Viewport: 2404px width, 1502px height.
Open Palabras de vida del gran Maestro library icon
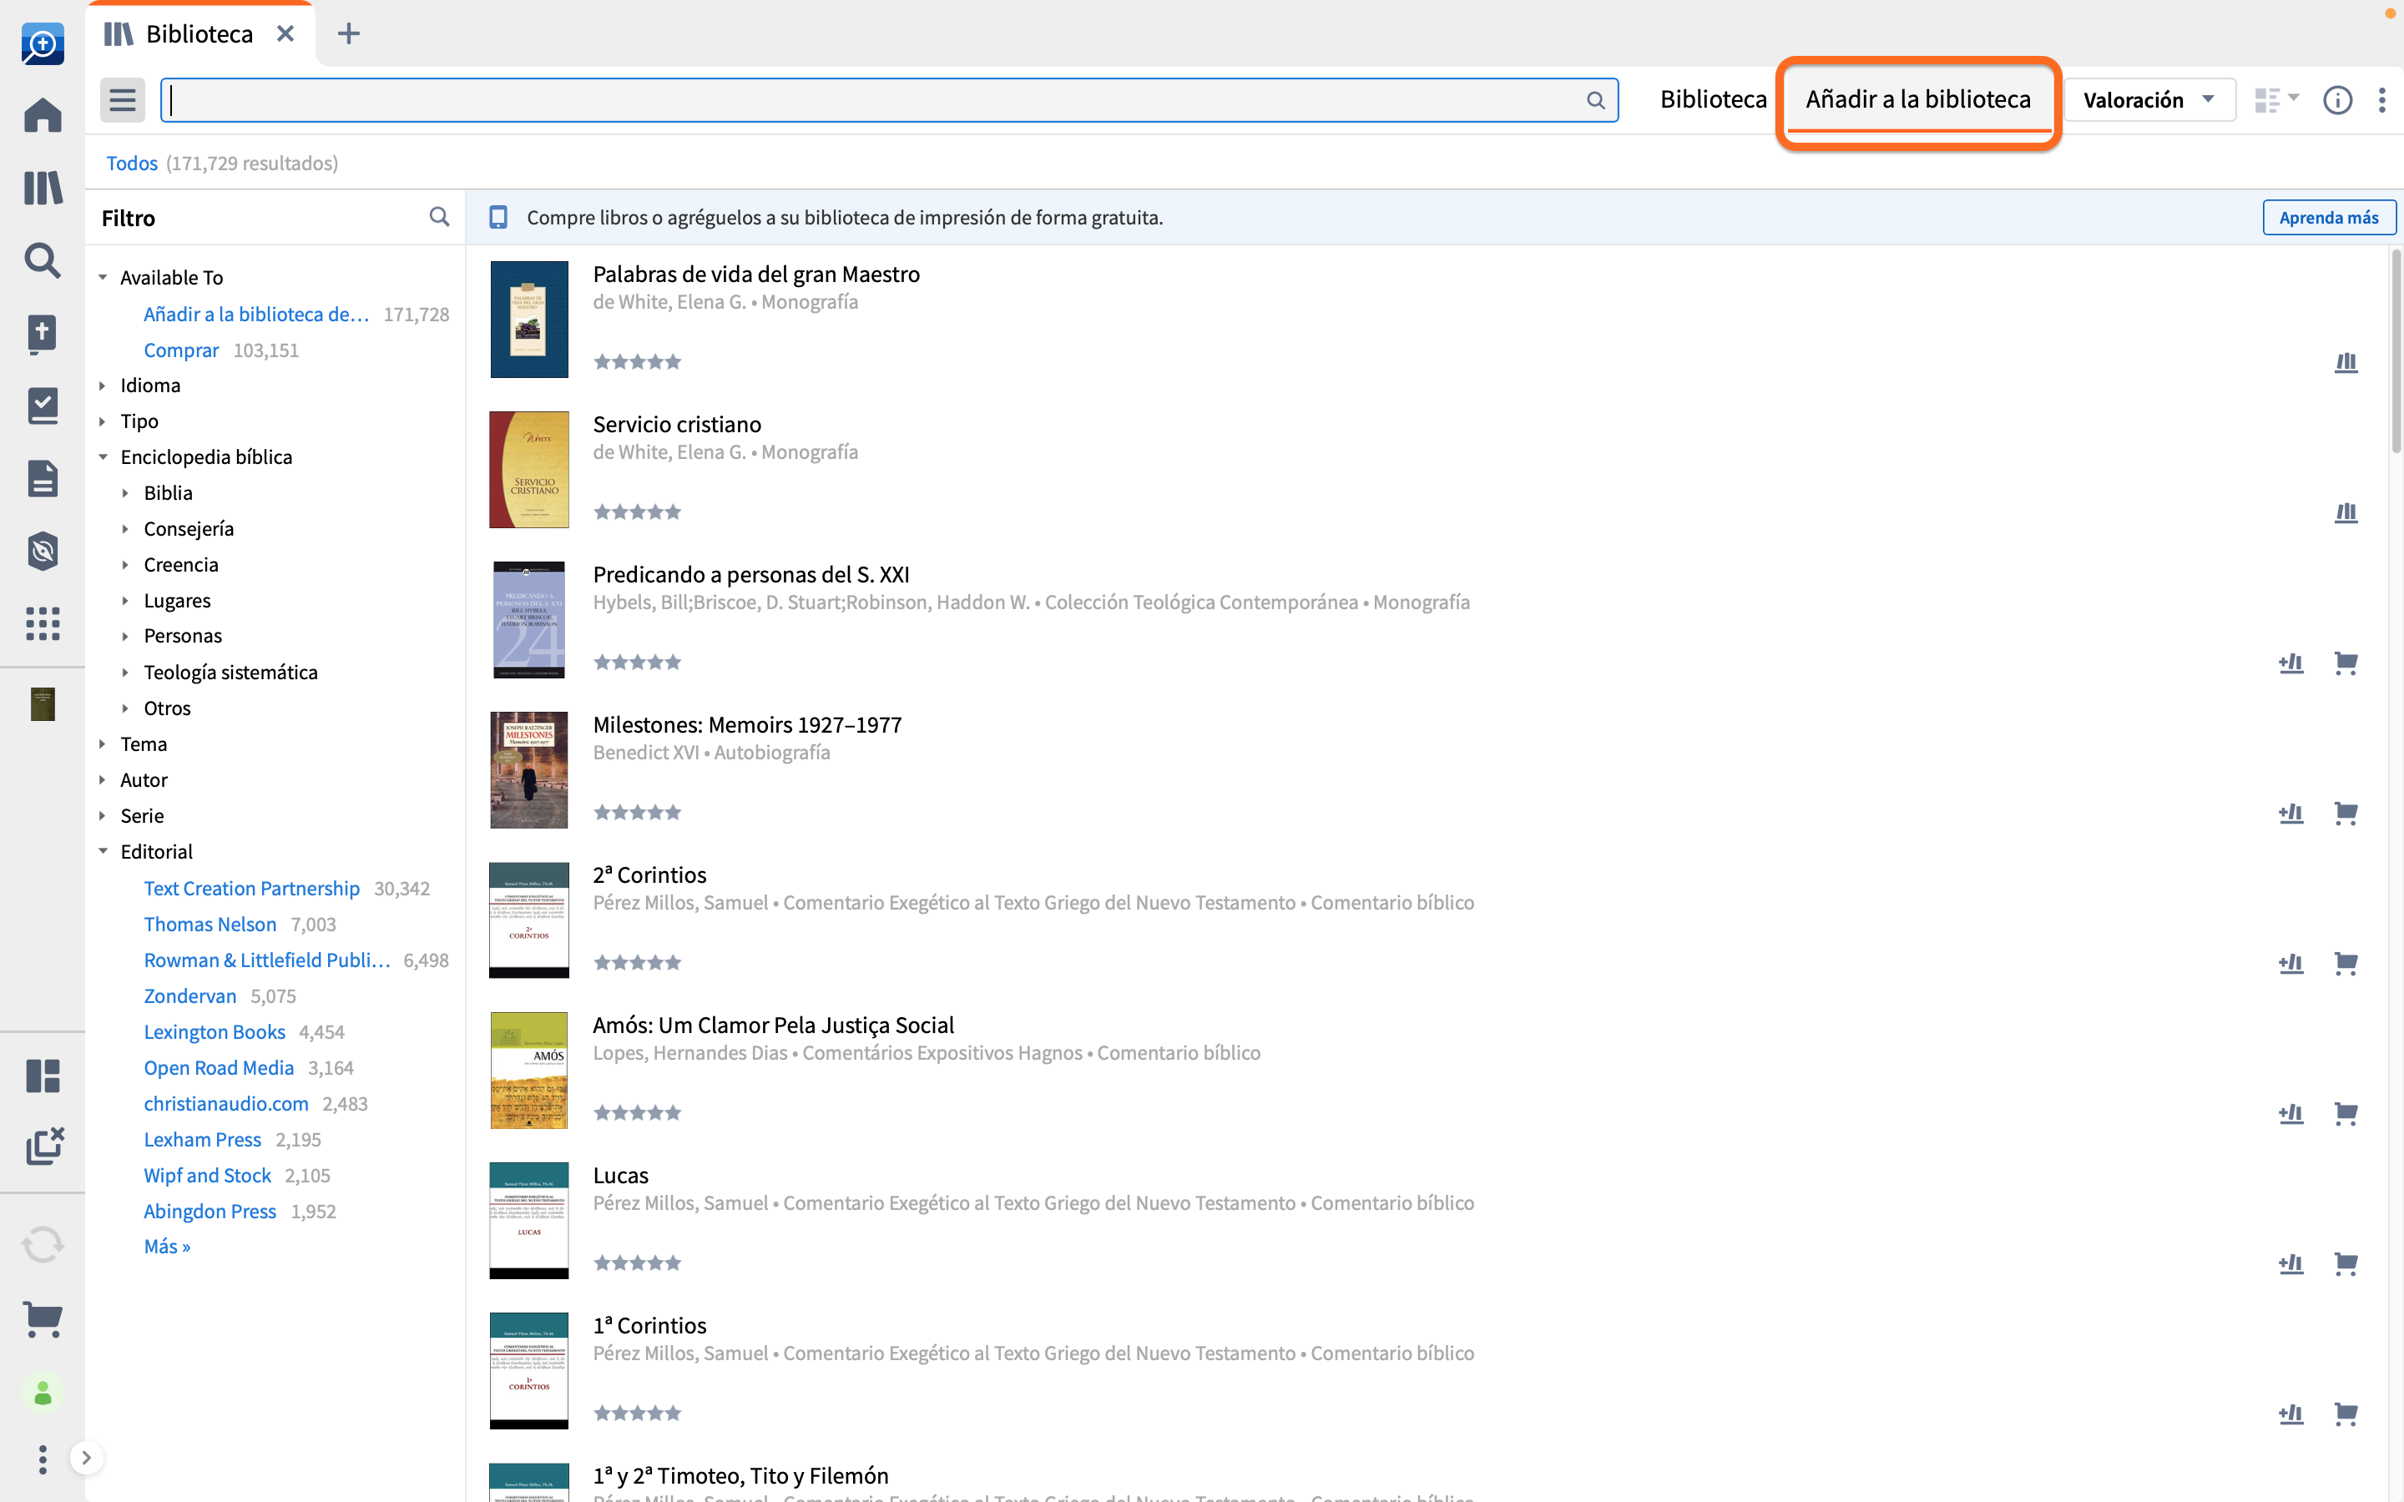click(2346, 363)
